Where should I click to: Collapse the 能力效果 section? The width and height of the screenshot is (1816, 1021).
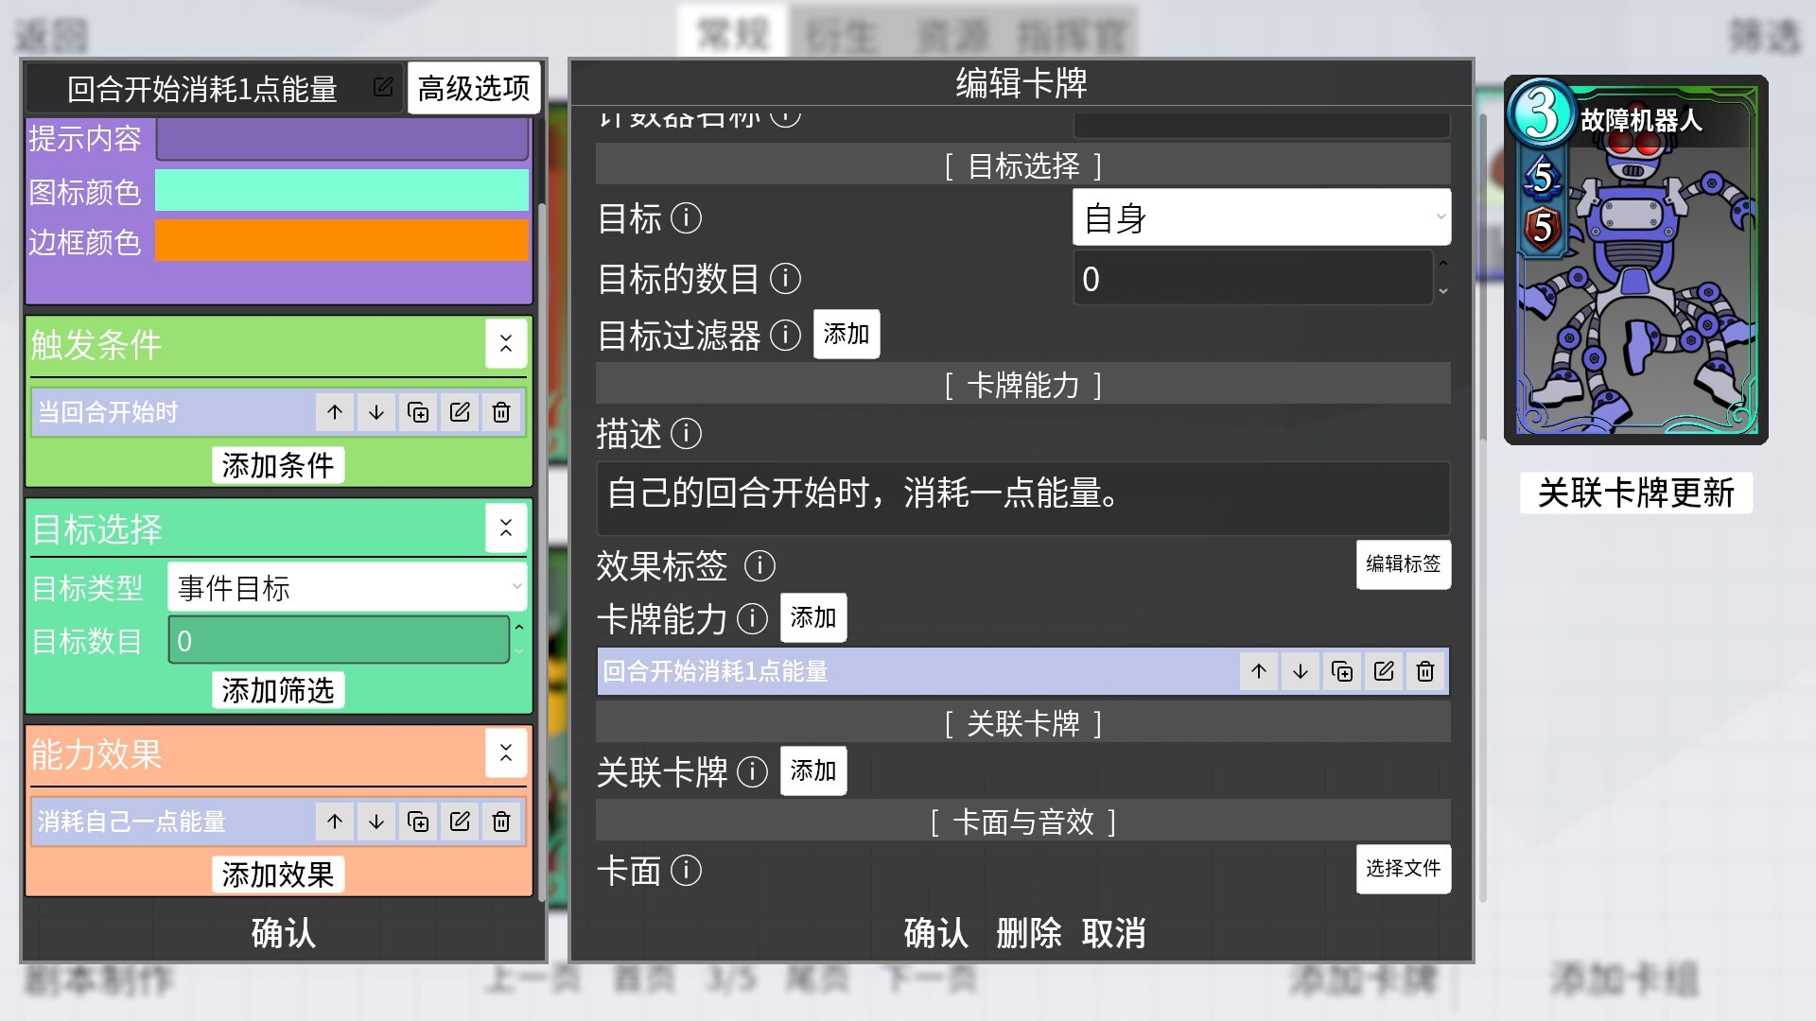[x=506, y=753]
